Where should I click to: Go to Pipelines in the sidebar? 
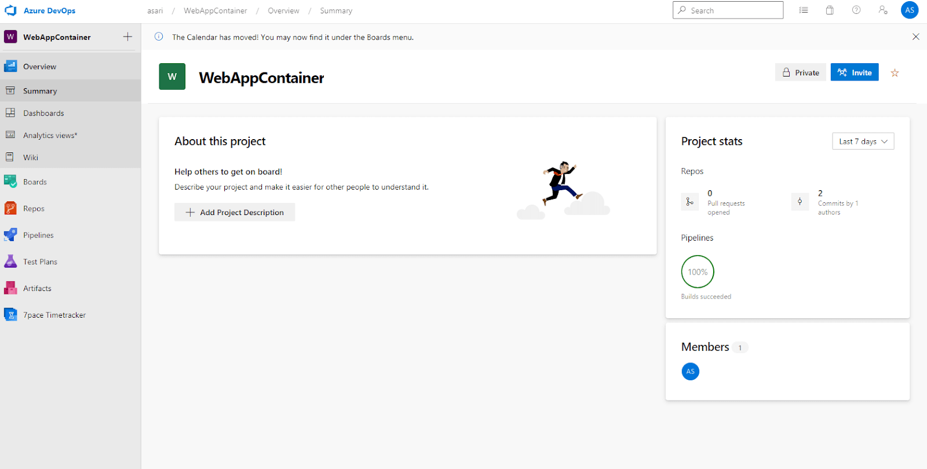(38, 235)
